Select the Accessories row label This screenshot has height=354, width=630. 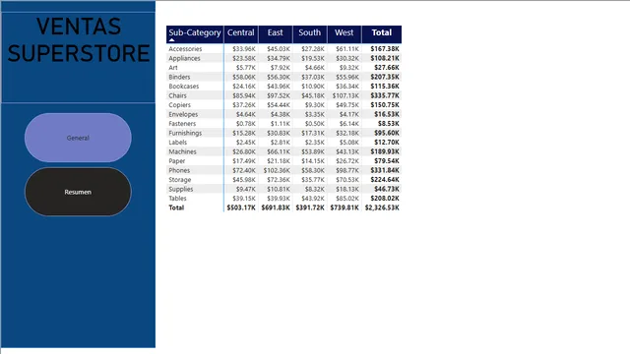[x=185, y=49]
